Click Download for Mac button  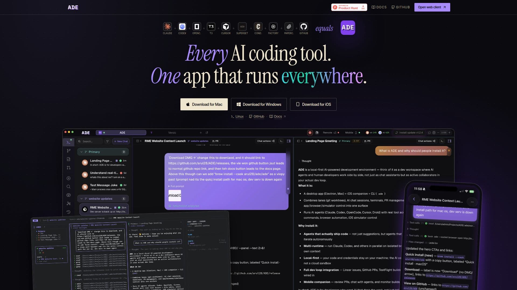204,104
